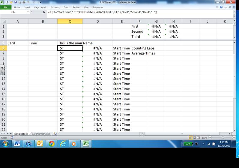Select column F header

(139, 21)
